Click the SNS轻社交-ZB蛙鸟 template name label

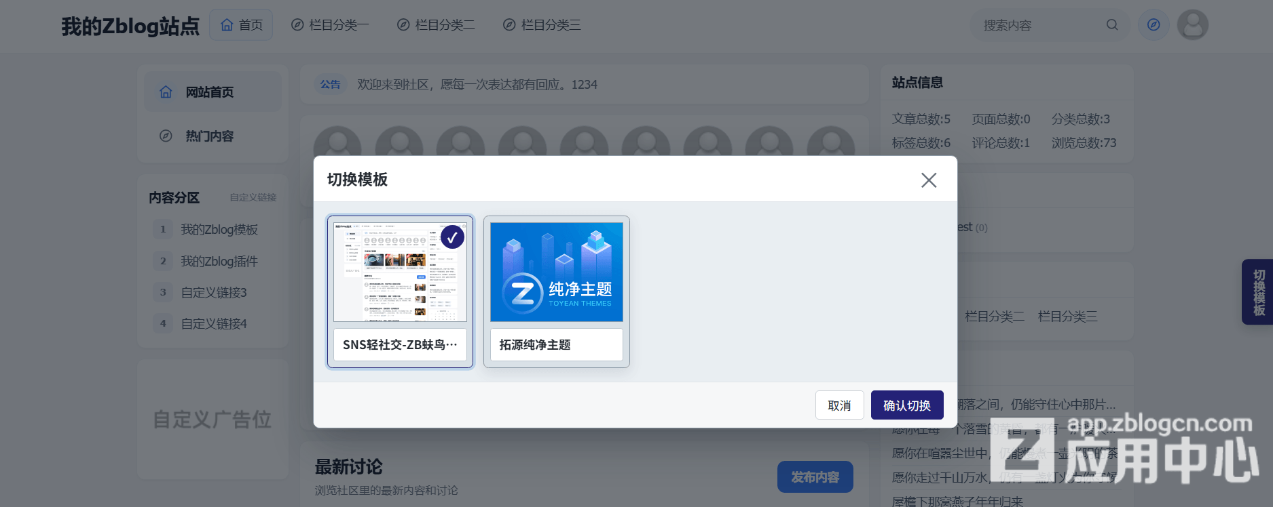(400, 345)
